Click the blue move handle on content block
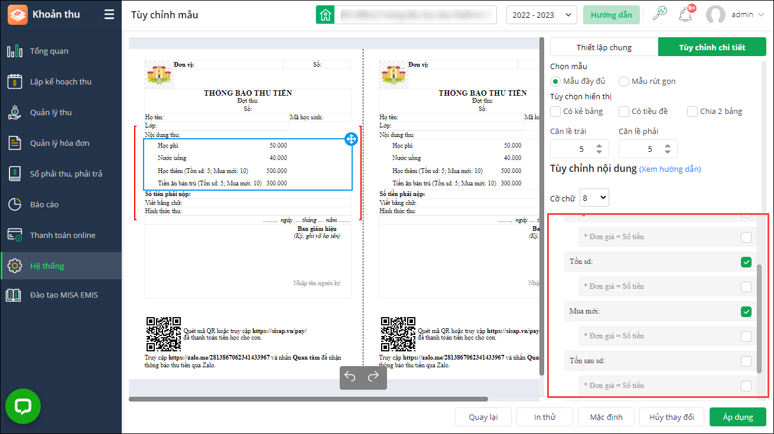The image size is (774, 434). point(350,139)
